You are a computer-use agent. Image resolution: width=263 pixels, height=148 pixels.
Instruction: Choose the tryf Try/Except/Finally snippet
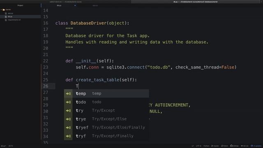106,136
